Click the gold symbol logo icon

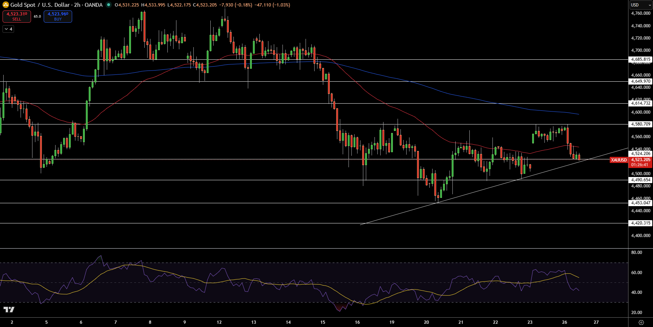(6, 5)
